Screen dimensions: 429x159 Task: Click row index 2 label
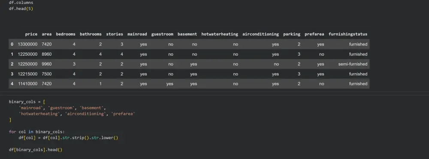(x=12, y=64)
